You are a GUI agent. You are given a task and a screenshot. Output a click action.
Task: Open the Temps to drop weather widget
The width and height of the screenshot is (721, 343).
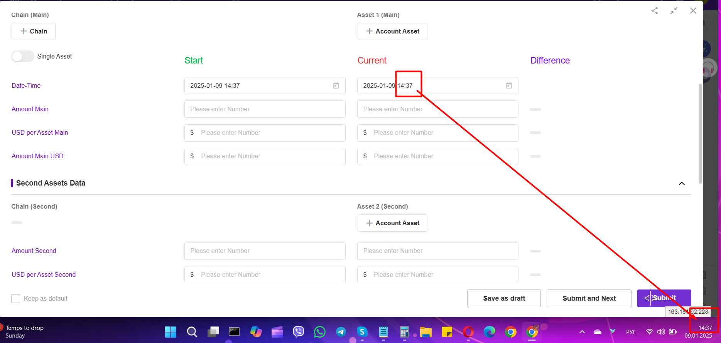24,332
